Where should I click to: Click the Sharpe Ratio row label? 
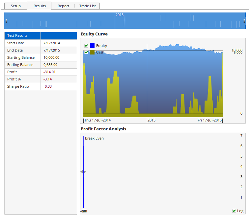(18, 86)
